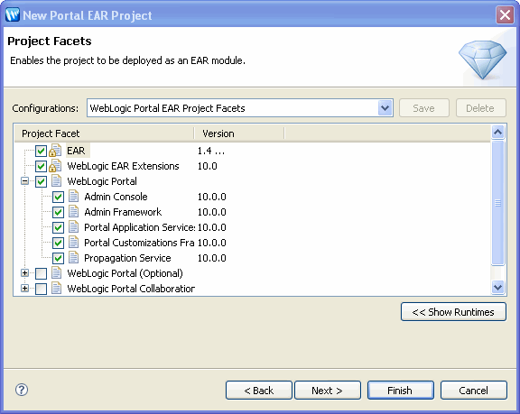Select the WebLogic EAR Extensions row label
This screenshot has width=520, height=414.
pos(123,166)
